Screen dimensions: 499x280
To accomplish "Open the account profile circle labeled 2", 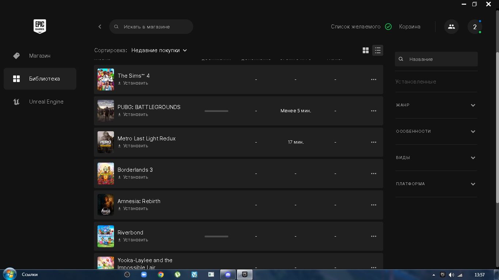I will (475, 27).
